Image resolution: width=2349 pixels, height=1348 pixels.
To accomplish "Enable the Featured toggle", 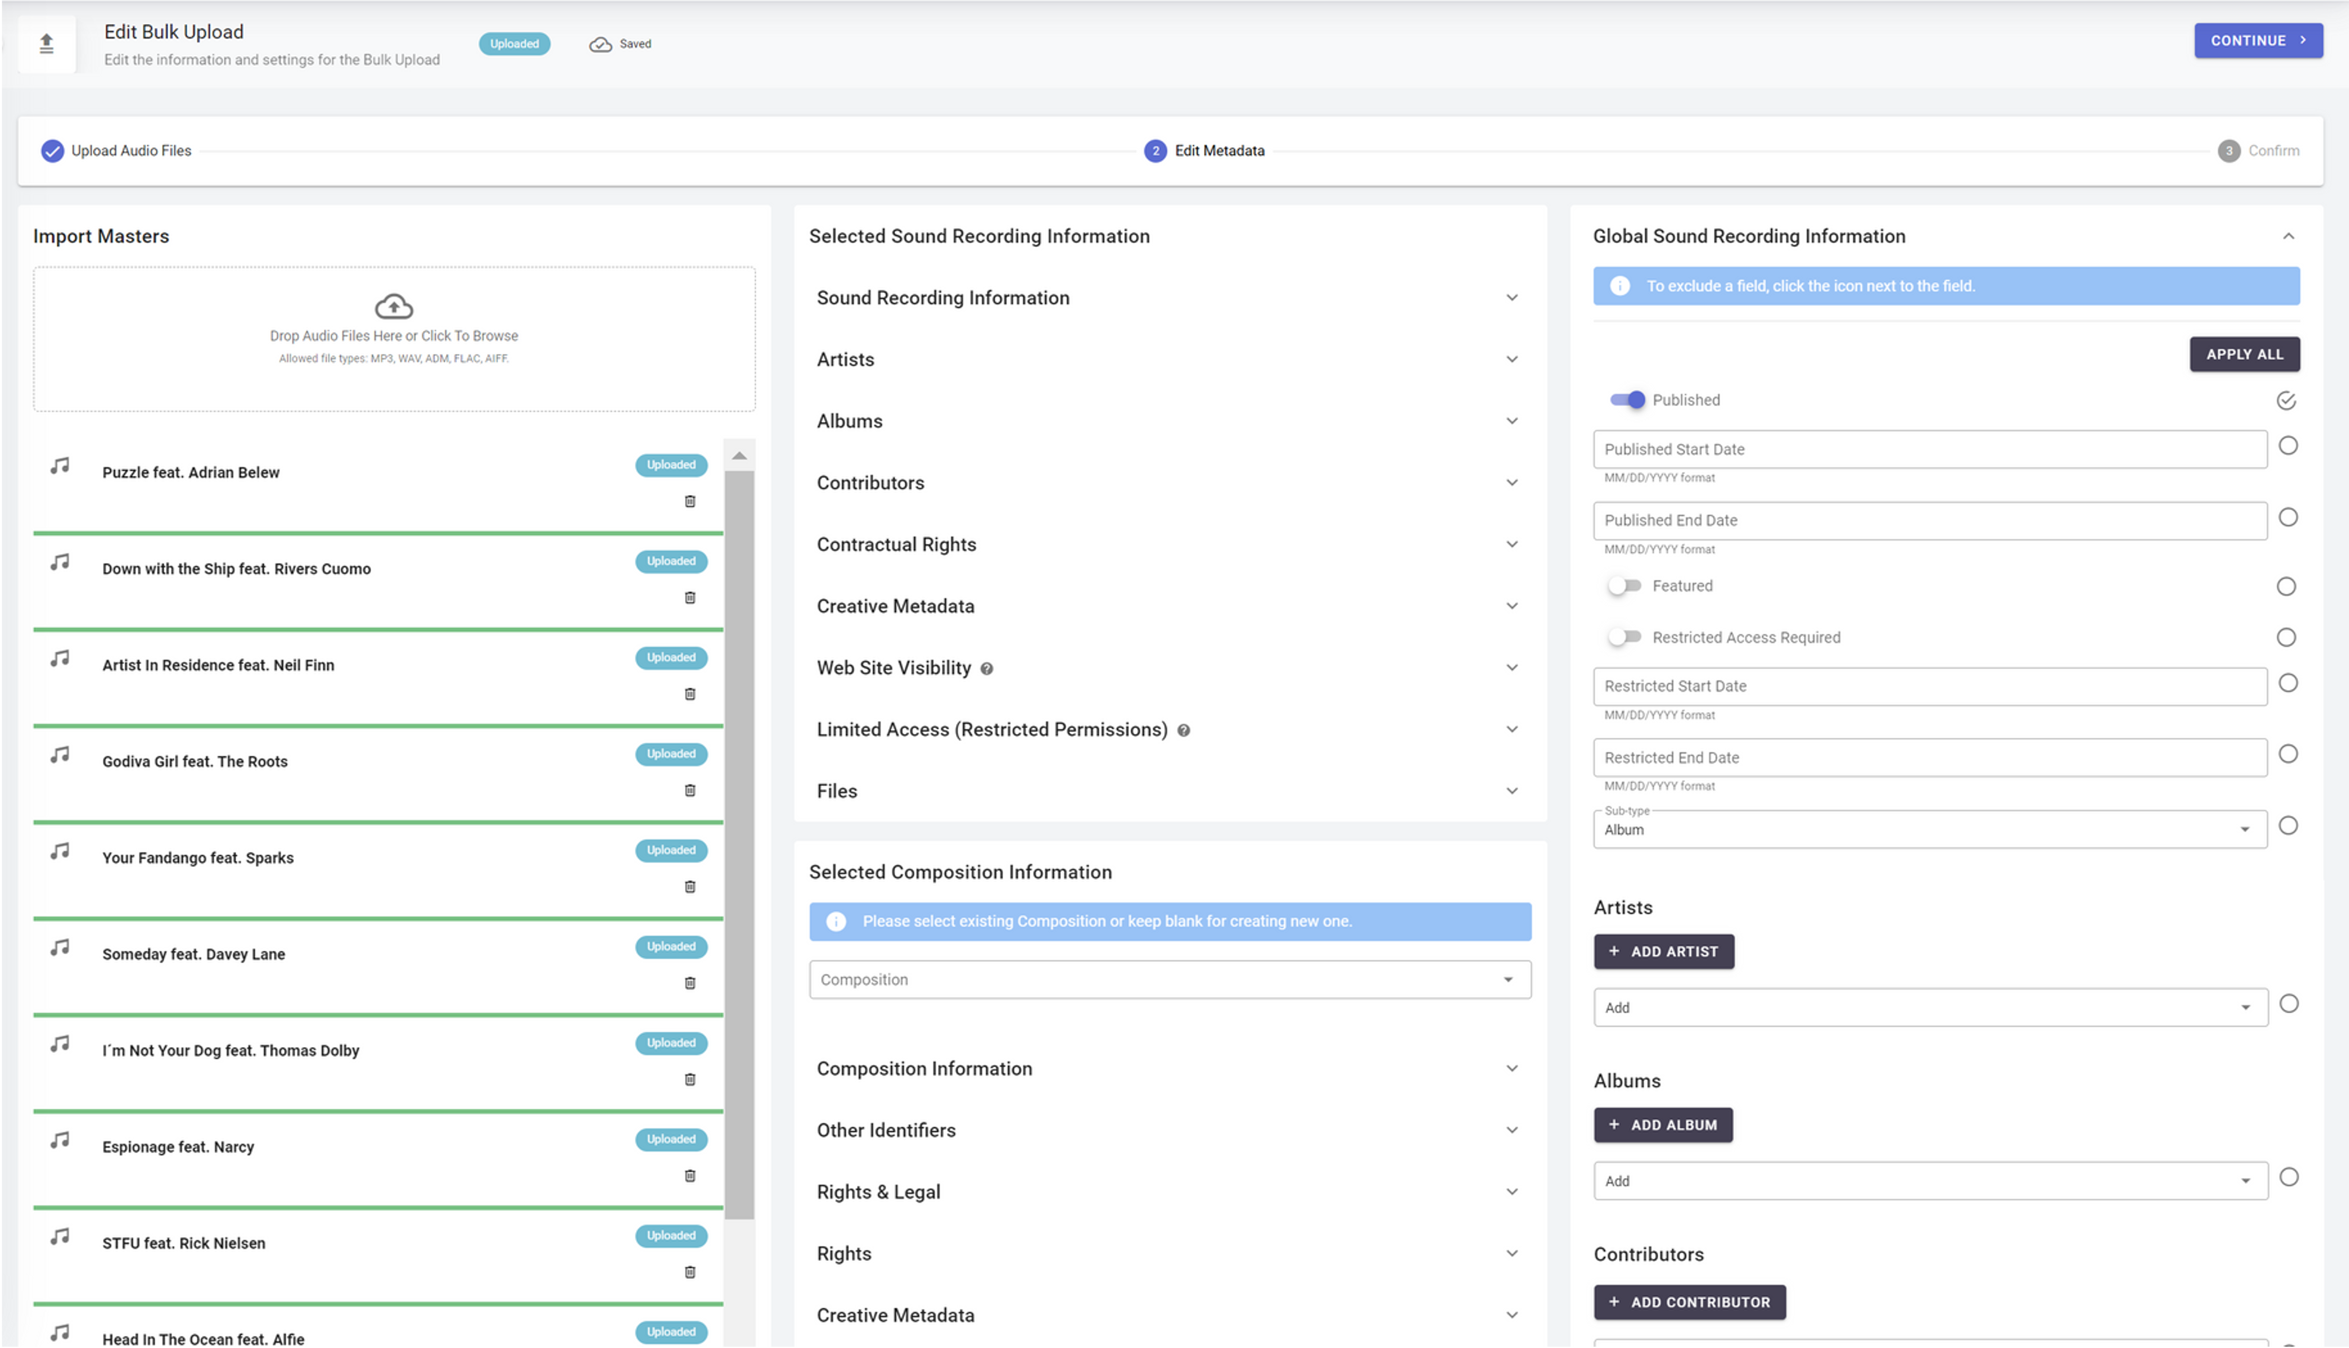I will [1624, 586].
